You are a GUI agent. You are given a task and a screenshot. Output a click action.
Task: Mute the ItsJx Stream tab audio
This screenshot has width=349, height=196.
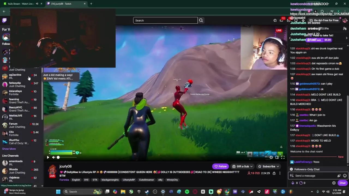(37, 4)
